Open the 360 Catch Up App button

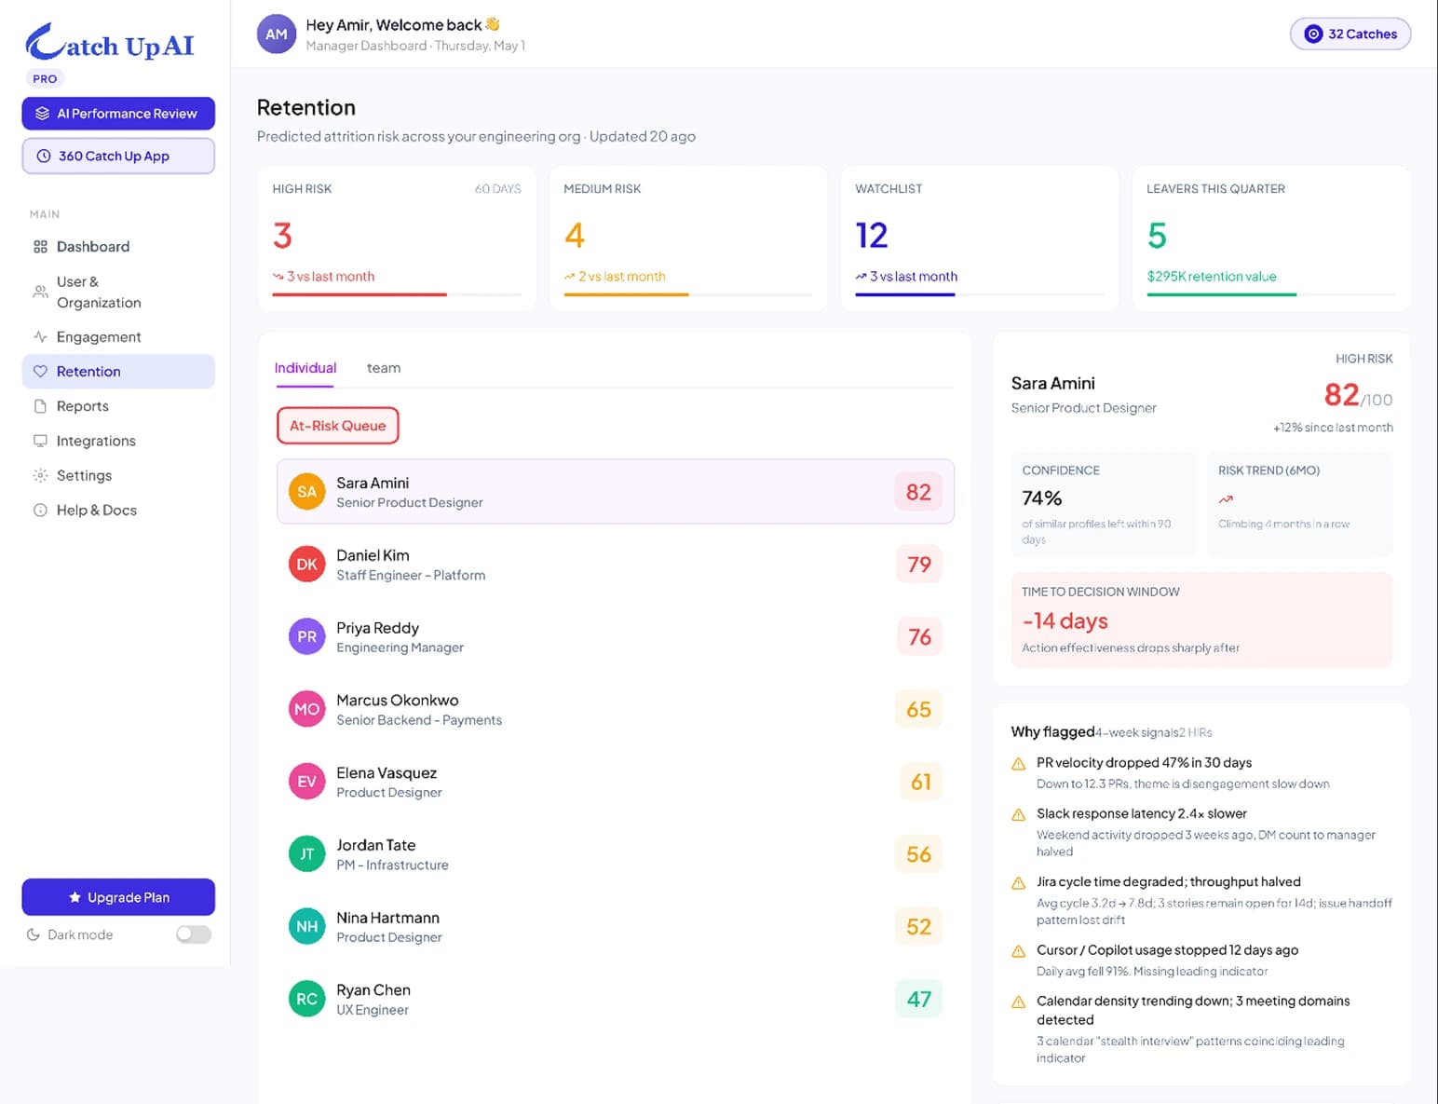118,156
